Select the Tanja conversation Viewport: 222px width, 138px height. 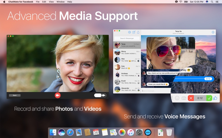pos(127,45)
